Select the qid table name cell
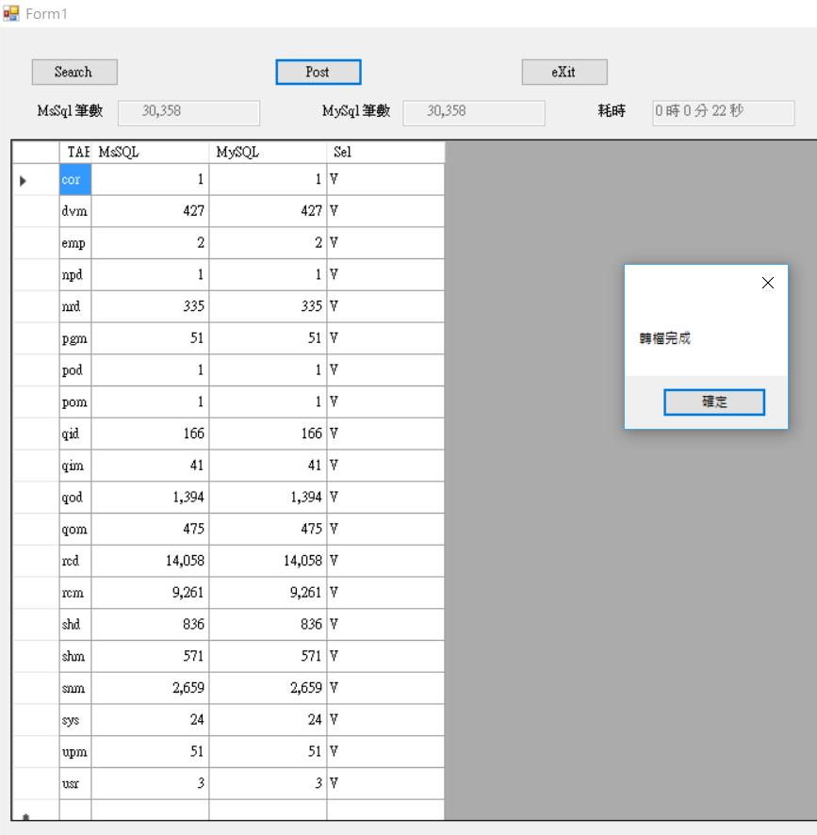Image resolution: width=817 pixels, height=835 pixels. pos(75,434)
